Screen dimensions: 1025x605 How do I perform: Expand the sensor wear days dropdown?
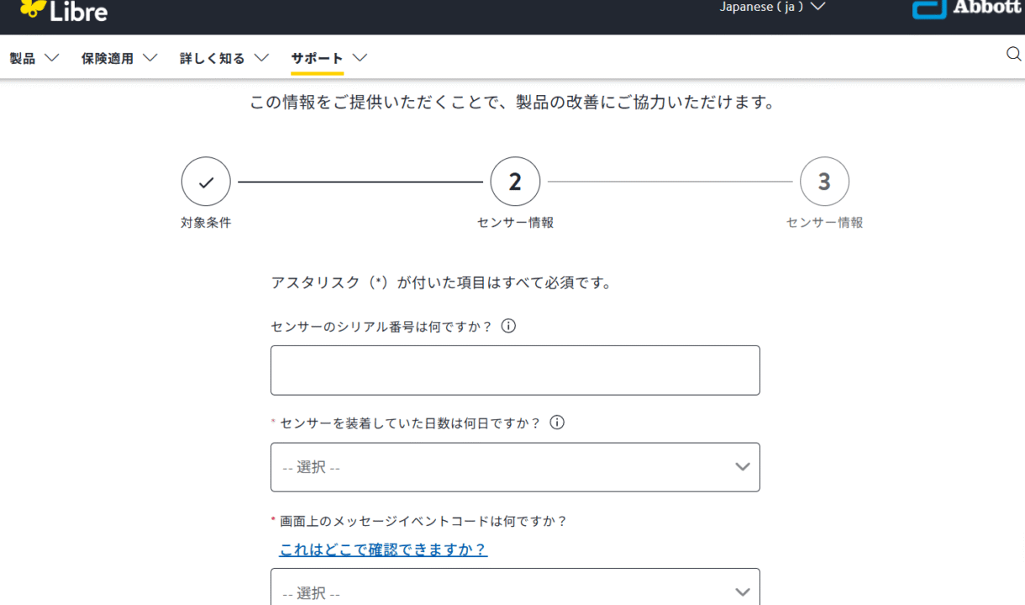pos(515,467)
